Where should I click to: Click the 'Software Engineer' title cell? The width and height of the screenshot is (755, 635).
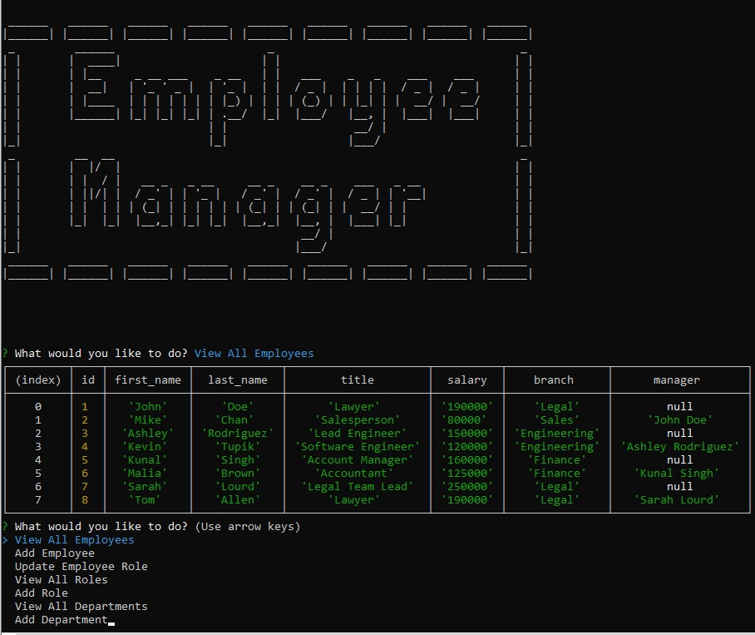(x=358, y=447)
